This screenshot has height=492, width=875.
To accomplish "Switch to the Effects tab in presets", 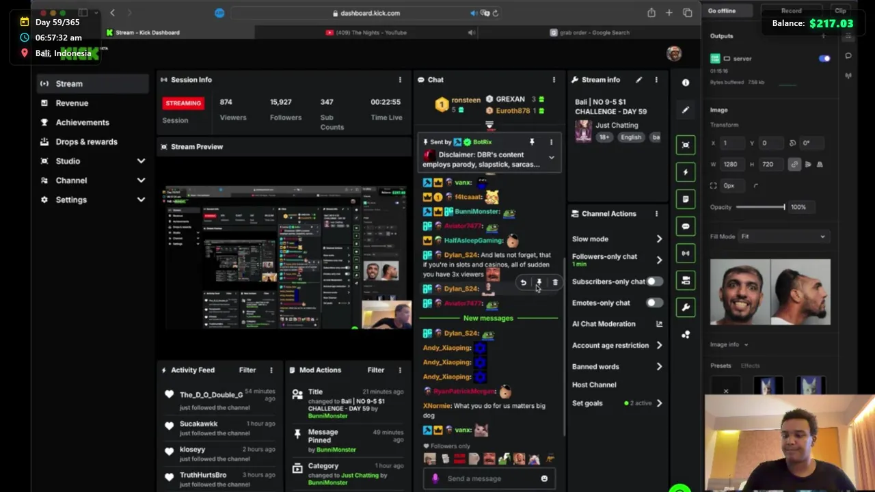I will click(x=750, y=366).
